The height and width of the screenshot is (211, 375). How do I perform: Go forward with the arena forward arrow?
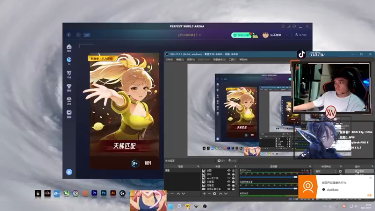coord(78,35)
